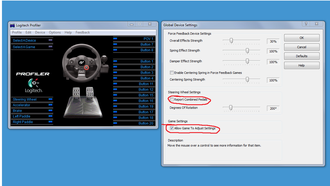
Task: Minimize the Logitech Profiler window
Action: pos(132,24)
